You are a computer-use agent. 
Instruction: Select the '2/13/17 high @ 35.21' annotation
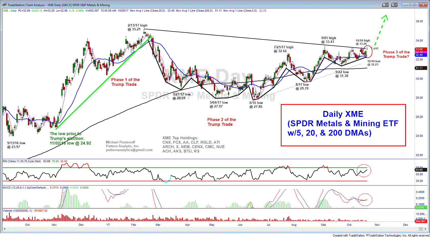[137, 27]
